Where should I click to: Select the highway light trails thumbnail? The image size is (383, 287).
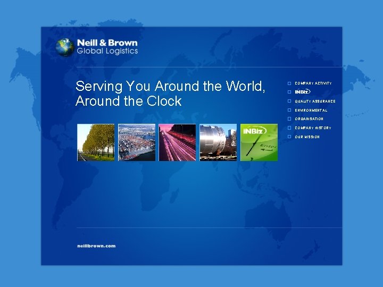[x=177, y=142]
